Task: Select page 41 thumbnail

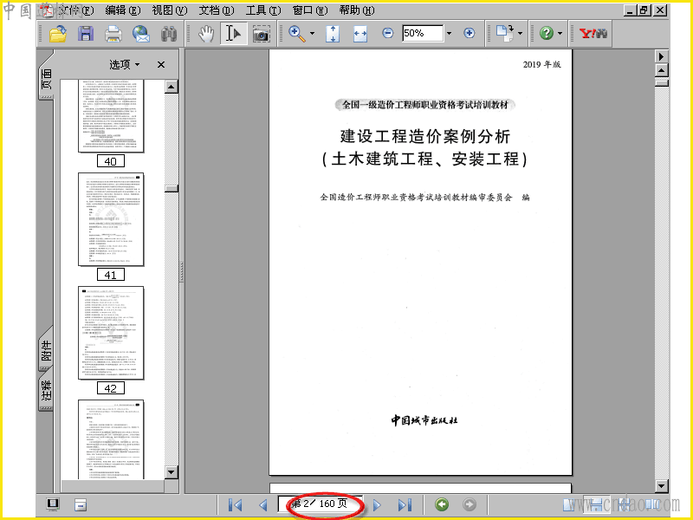Action: 111,220
